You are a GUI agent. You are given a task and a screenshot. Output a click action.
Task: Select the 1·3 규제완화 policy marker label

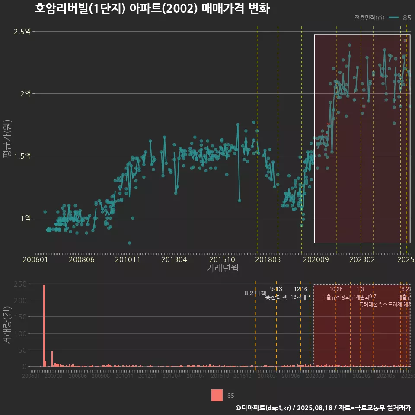coord(360,293)
